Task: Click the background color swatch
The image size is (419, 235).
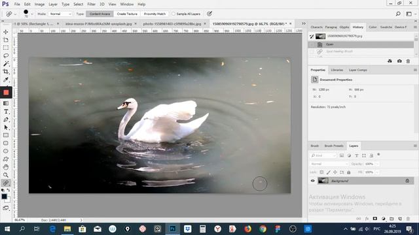Action: pos(9,200)
